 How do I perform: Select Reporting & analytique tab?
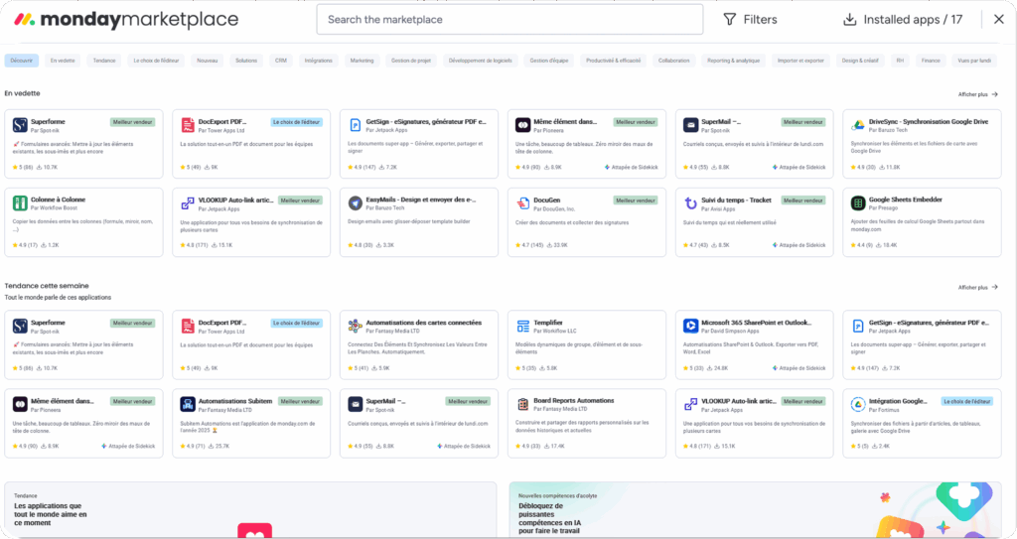734,61
